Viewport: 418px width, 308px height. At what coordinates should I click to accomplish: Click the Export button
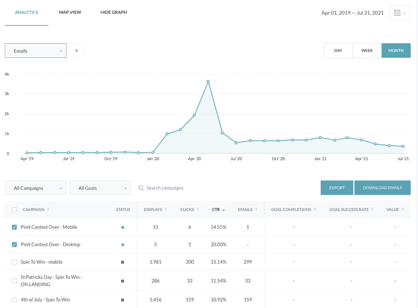click(x=337, y=188)
